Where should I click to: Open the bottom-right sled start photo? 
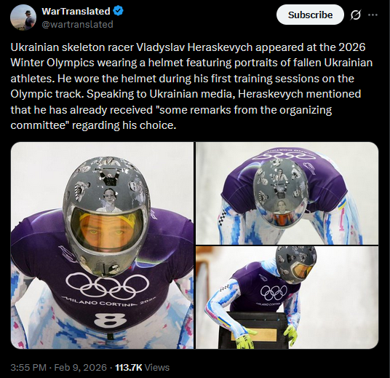coord(287,297)
